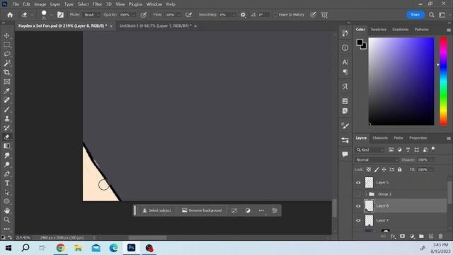453x255 pixels.
Task: Select the Zoom tool
Action: point(7,220)
